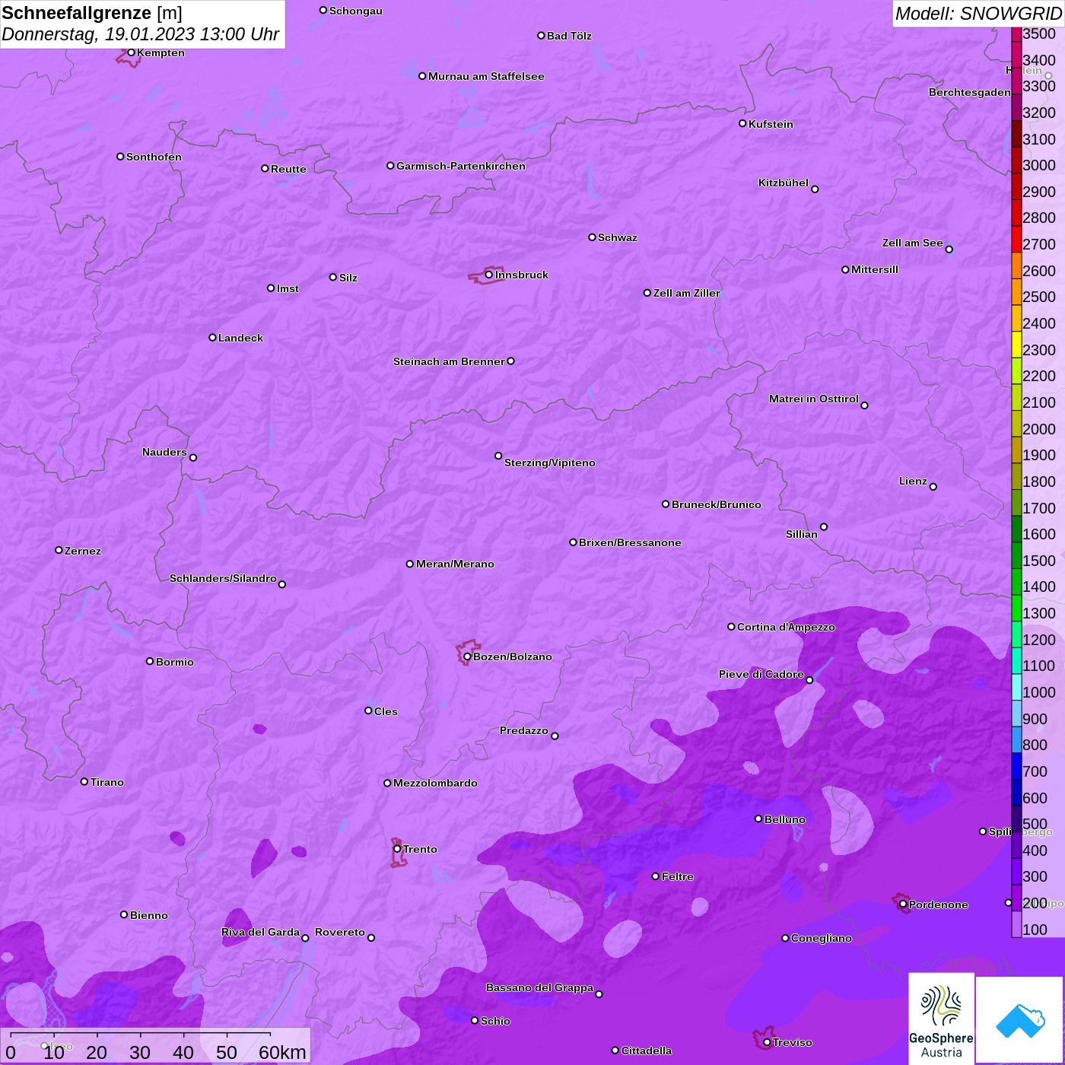Click the Sillian label
Screen dimensions: 1065x1065
(x=802, y=534)
